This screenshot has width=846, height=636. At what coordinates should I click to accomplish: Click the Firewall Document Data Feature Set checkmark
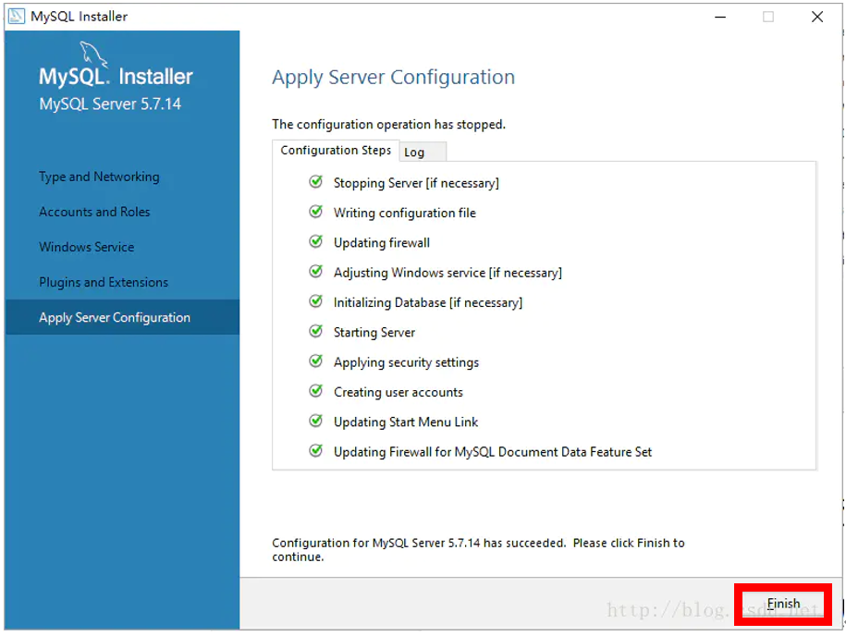[x=315, y=451]
